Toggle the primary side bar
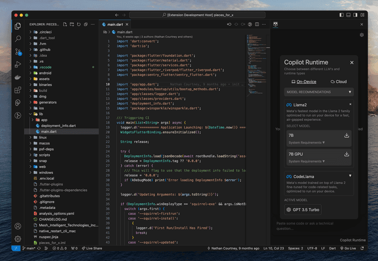 point(341,15)
